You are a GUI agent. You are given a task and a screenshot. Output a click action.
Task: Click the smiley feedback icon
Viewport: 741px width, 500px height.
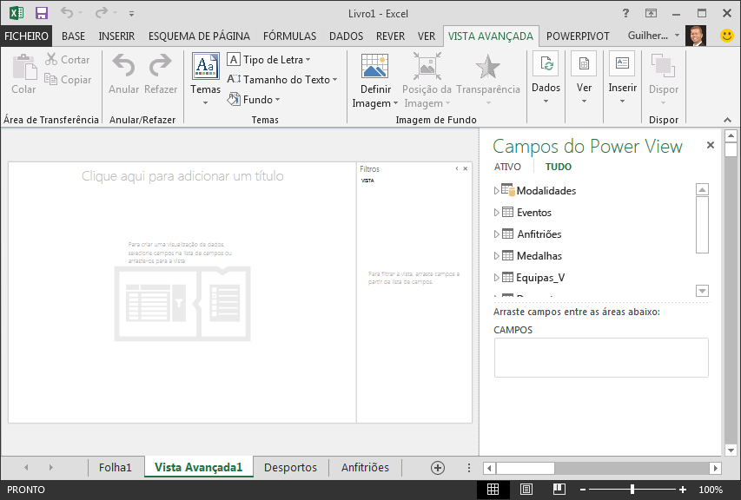[727, 36]
